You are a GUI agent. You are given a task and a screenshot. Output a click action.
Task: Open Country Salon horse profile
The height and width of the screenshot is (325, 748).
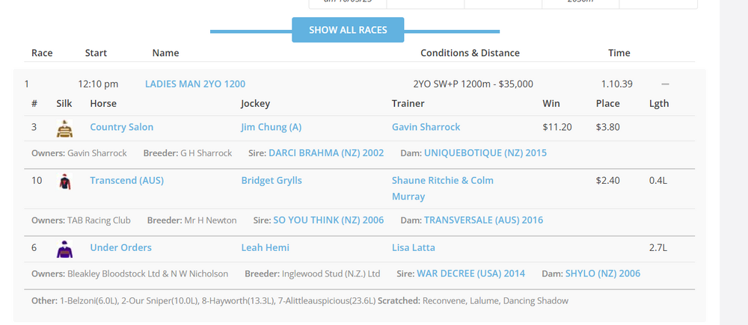[x=121, y=127]
